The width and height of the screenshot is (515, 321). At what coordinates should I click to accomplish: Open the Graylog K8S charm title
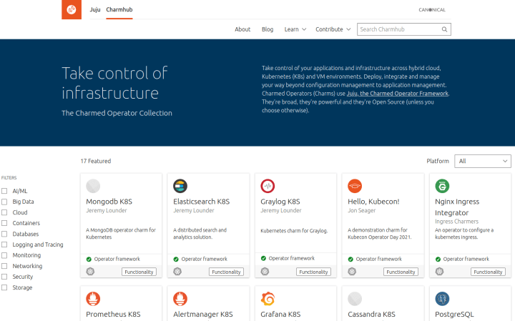[x=280, y=202]
